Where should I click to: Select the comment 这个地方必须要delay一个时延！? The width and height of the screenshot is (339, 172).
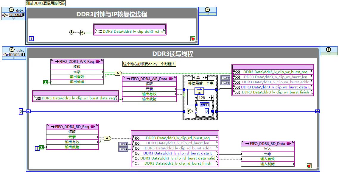(149, 64)
